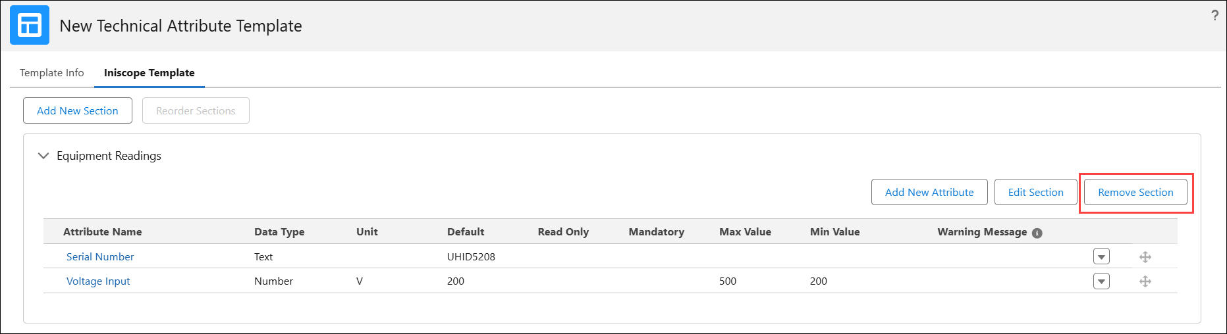
Task: Click the Text data type cell
Action: (263, 256)
